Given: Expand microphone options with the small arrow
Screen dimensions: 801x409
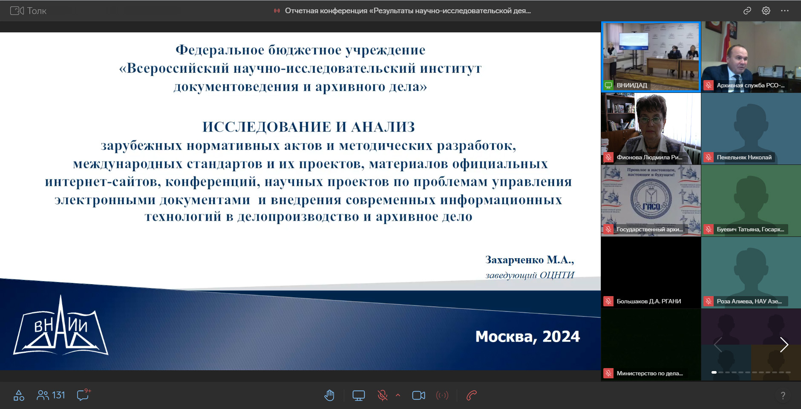Looking at the screenshot, I should coord(398,395).
